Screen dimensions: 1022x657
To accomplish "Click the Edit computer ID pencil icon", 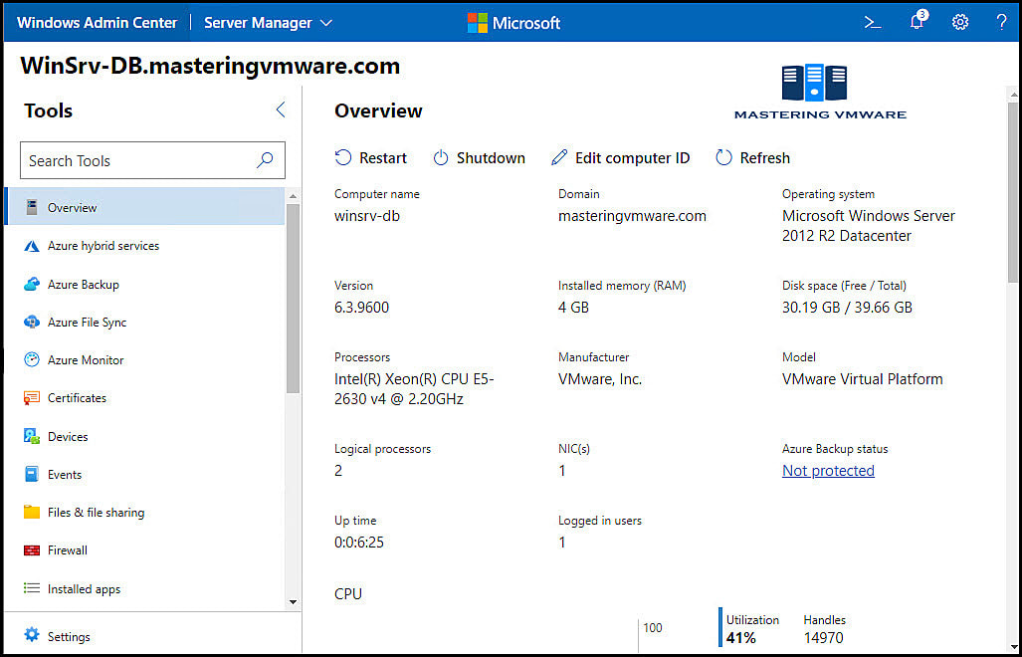I will click(x=558, y=157).
